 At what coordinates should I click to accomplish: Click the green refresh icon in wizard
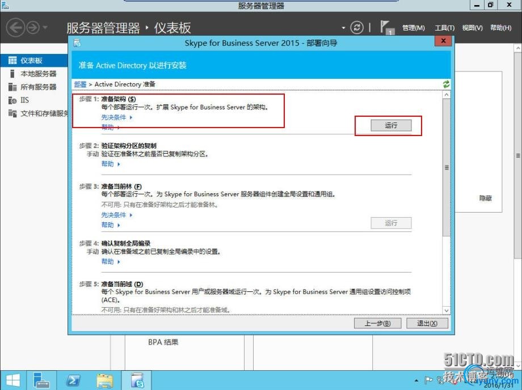(x=446, y=84)
